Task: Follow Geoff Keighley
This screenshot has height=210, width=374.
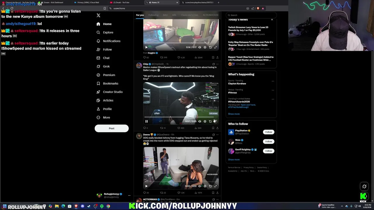Action: coord(269,151)
